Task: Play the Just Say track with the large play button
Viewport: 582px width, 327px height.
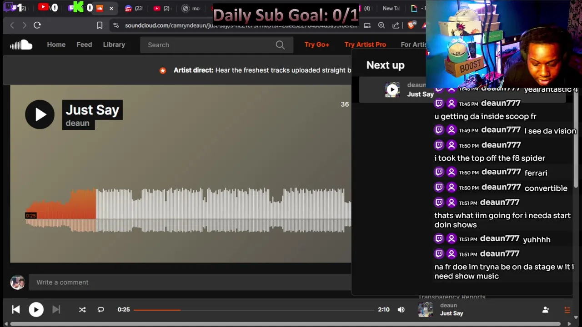Action: pyautogui.click(x=40, y=114)
